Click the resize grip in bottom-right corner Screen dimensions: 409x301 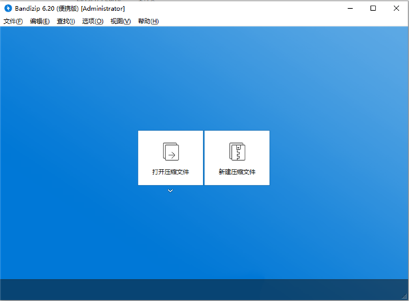pyautogui.click(x=404, y=296)
